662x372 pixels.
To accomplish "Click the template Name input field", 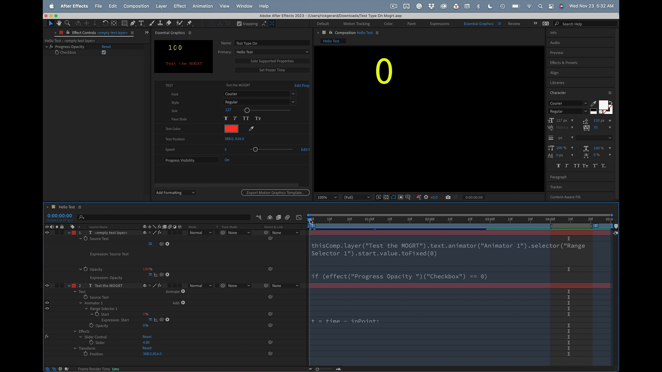I will [272, 43].
